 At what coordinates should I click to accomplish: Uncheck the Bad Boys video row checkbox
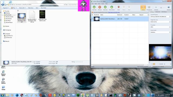coord(92,19)
